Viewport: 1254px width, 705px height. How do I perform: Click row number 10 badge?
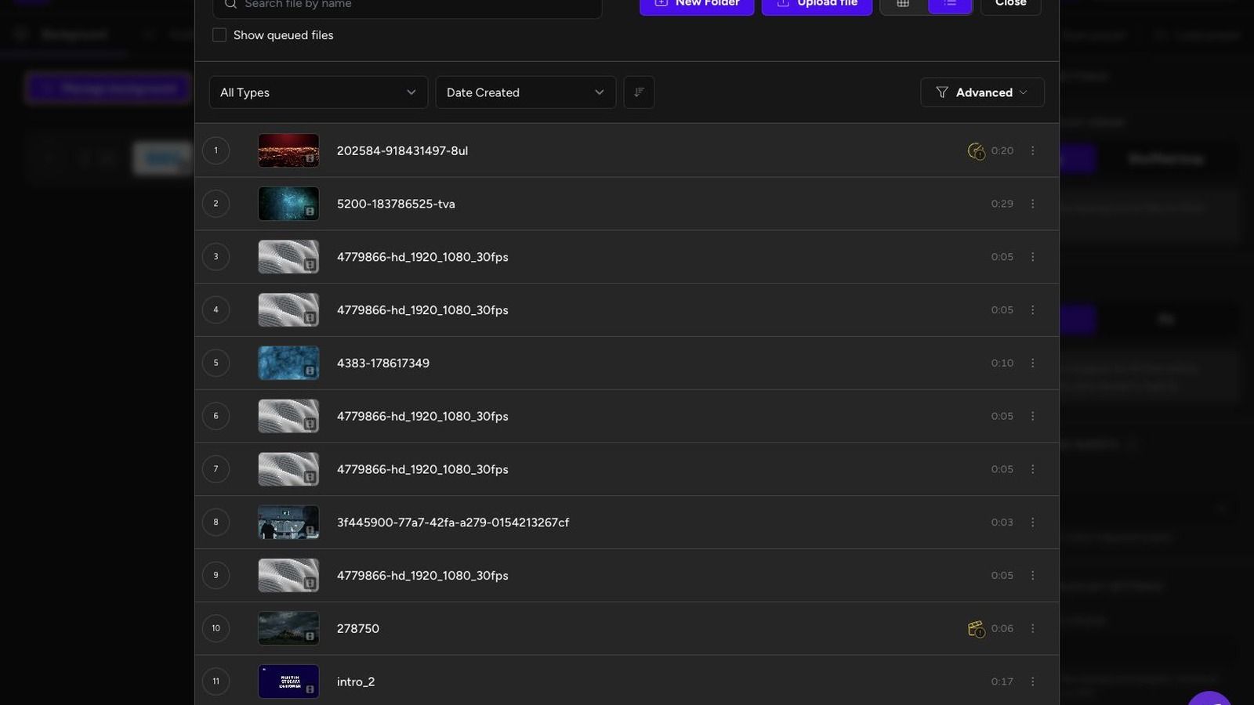pyautogui.click(x=216, y=628)
